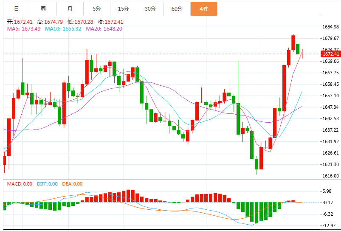Click the -0.17 MACD axis label
The width and height of the screenshot is (341, 231).
[x=328, y=203]
